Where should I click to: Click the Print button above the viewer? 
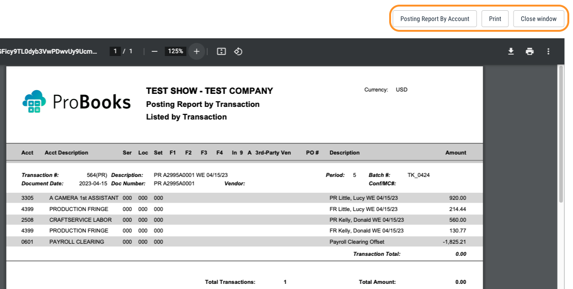[x=495, y=19]
